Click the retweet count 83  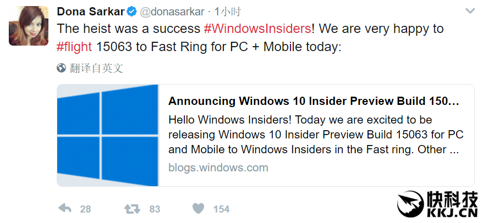pos(155,209)
